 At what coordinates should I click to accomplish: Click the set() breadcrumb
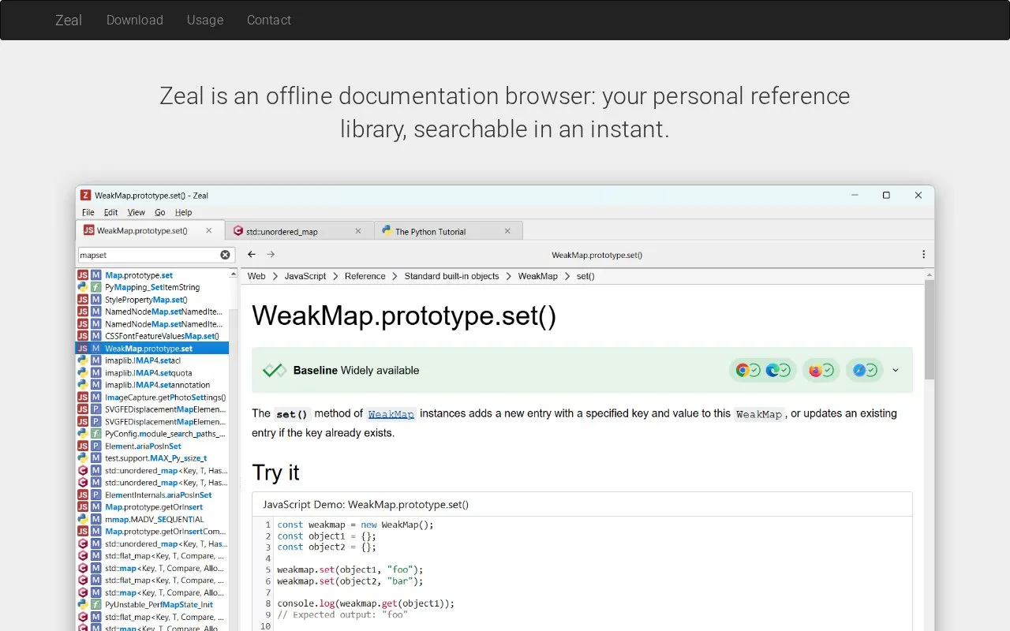(585, 276)
